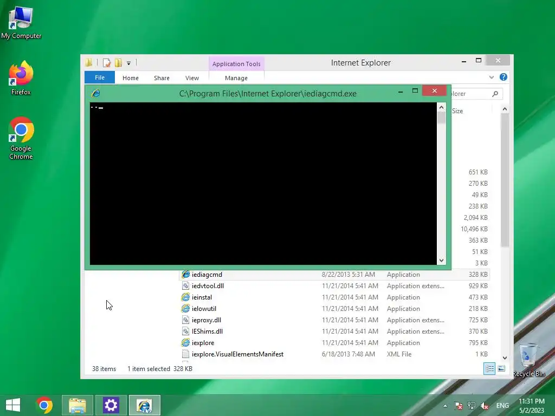
Task: Click console scrollbar up arrow
Action: [441, 107]
